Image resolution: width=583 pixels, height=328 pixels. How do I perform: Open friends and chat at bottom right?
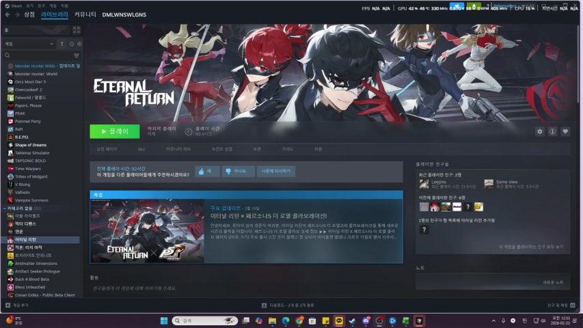coord(561,305)
